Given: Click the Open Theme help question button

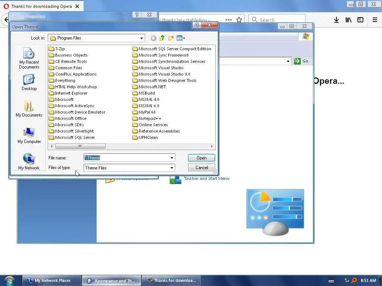Looking at the screenshot, I should [197, 25].
